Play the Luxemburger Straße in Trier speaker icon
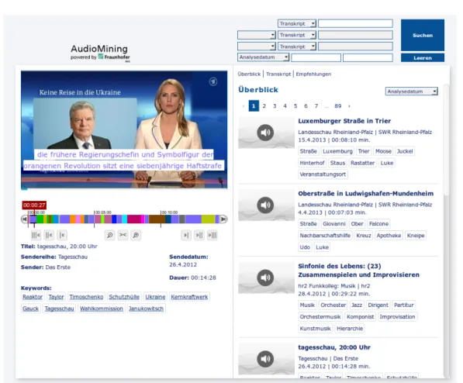 tap(265, 133)
